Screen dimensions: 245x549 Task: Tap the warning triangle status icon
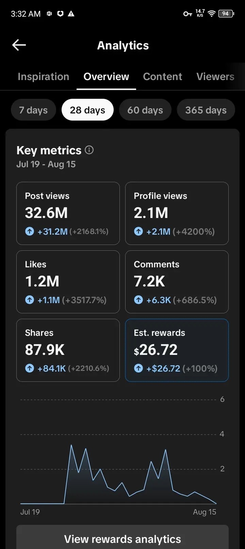coord(71,14)
